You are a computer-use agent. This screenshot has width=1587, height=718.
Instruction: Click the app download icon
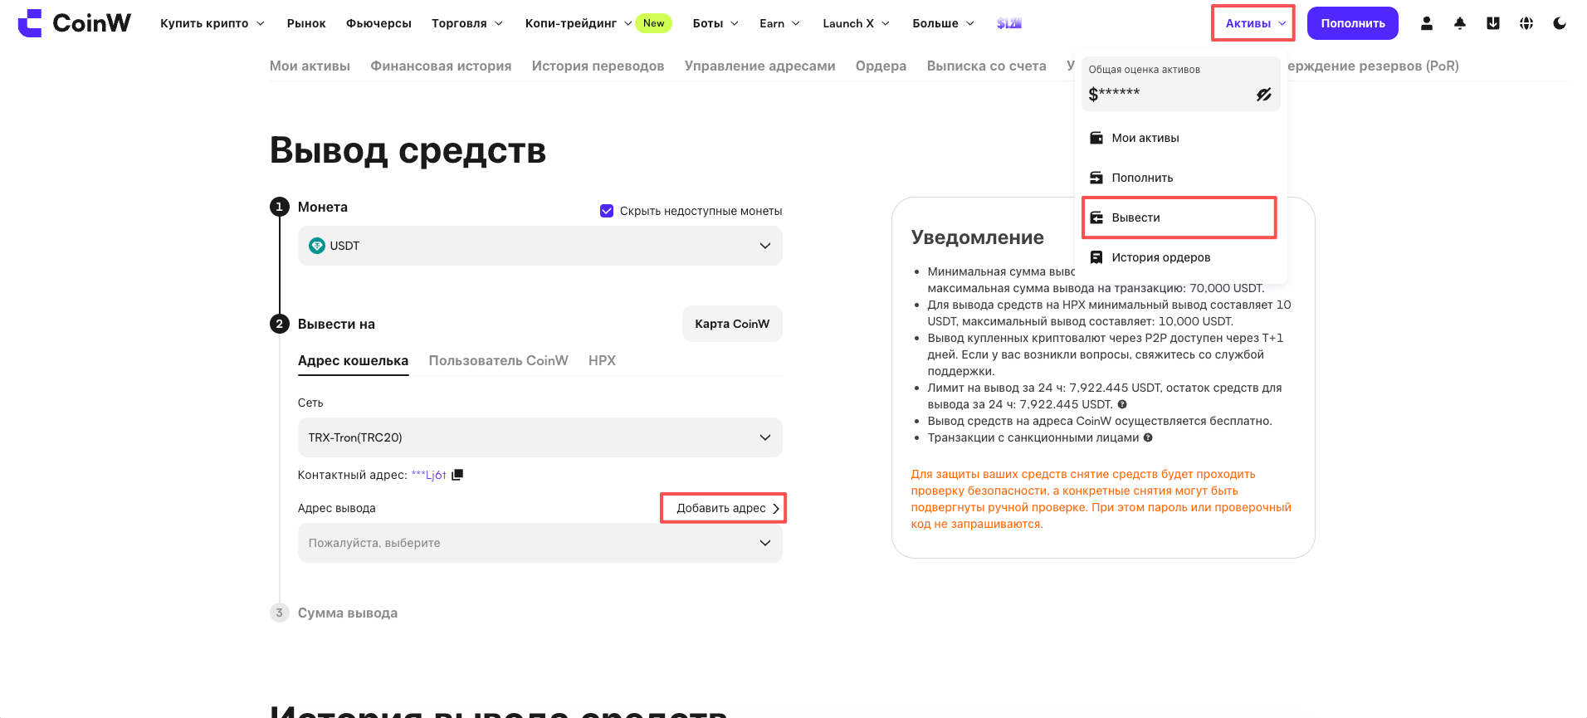[1493, 23]
